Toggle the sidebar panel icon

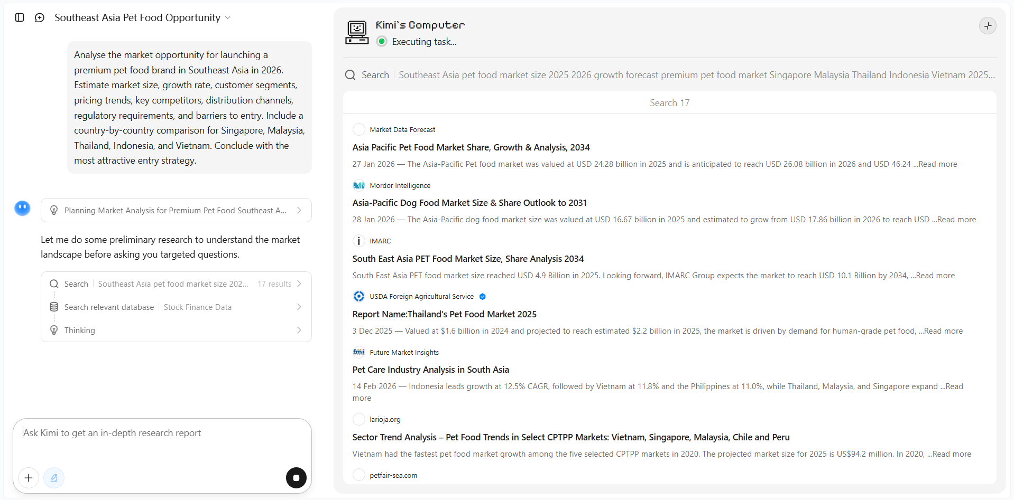[x=20, y=17]
